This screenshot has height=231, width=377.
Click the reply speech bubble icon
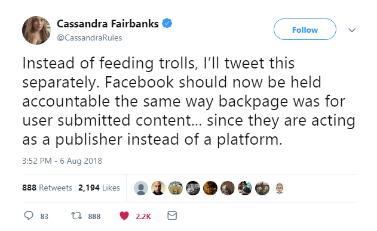point(29,216)
